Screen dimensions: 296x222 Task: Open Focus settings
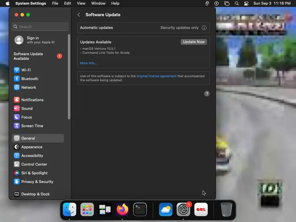(x=38, y=117)
